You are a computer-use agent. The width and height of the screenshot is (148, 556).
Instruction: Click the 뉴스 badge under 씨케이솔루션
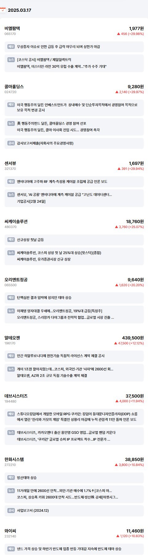pos(11,253)
